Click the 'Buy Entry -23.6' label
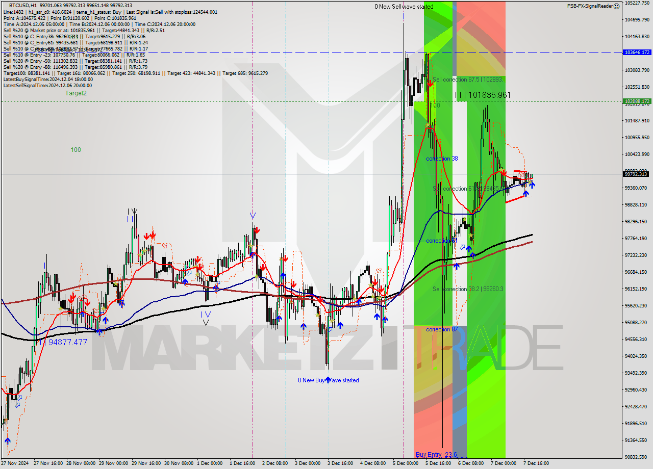The image size is (653, 469). [436, 455]
